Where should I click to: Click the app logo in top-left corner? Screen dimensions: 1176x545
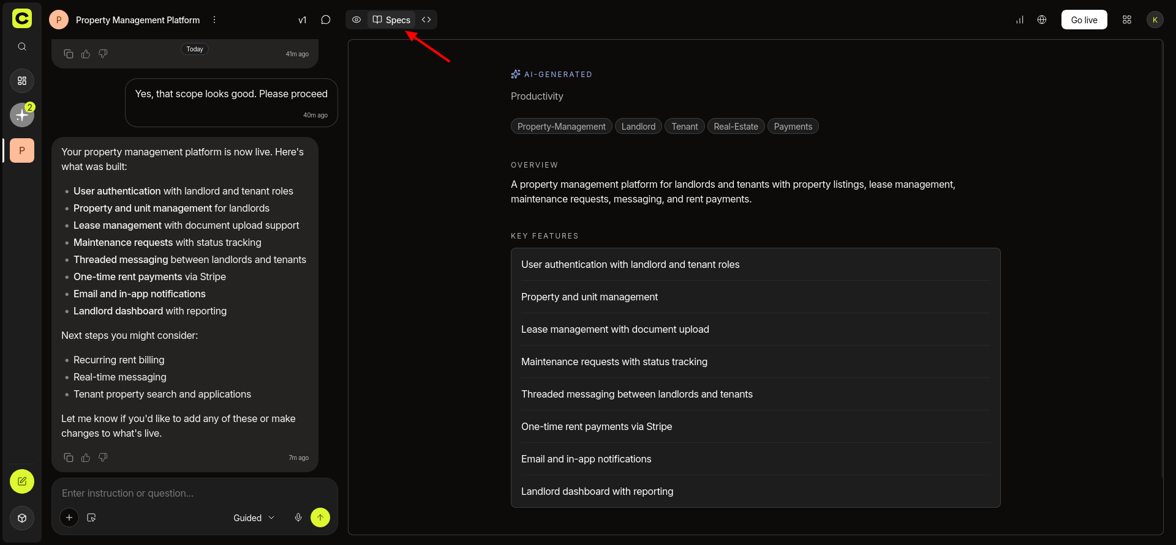pos(22,18)
